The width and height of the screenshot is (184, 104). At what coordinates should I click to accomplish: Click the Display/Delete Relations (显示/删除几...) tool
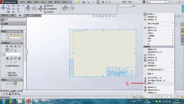point(65,8)
